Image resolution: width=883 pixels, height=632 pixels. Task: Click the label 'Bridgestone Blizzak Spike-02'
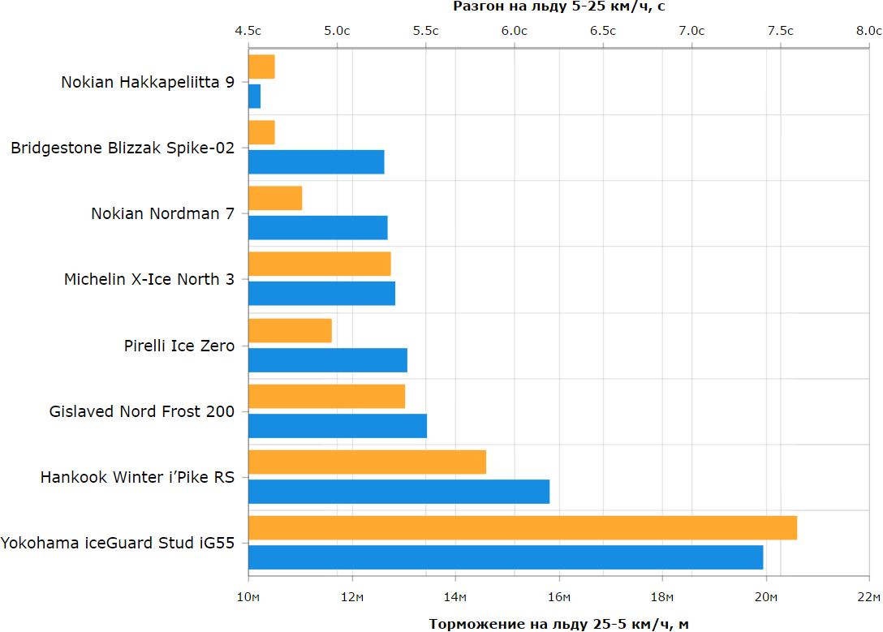[123, 148]
